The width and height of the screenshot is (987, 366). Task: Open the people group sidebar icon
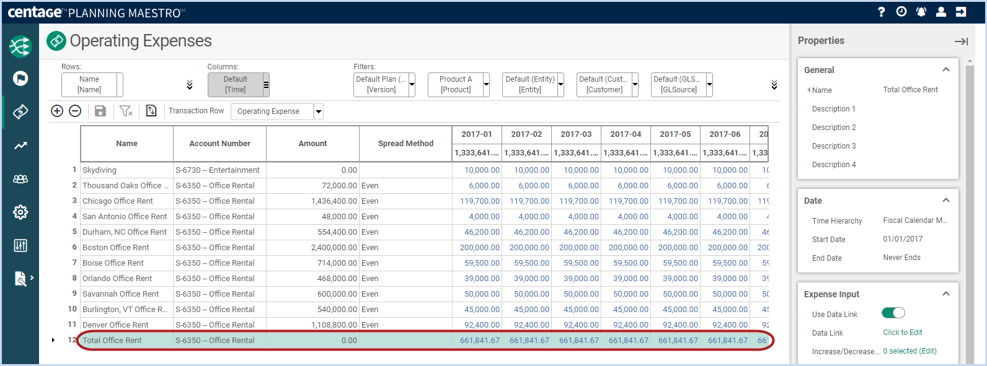pos(20,179)
